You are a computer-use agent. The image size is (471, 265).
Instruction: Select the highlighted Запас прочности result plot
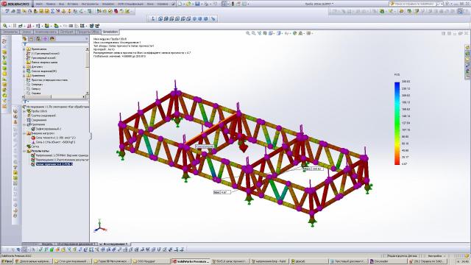tap(54, 164)
